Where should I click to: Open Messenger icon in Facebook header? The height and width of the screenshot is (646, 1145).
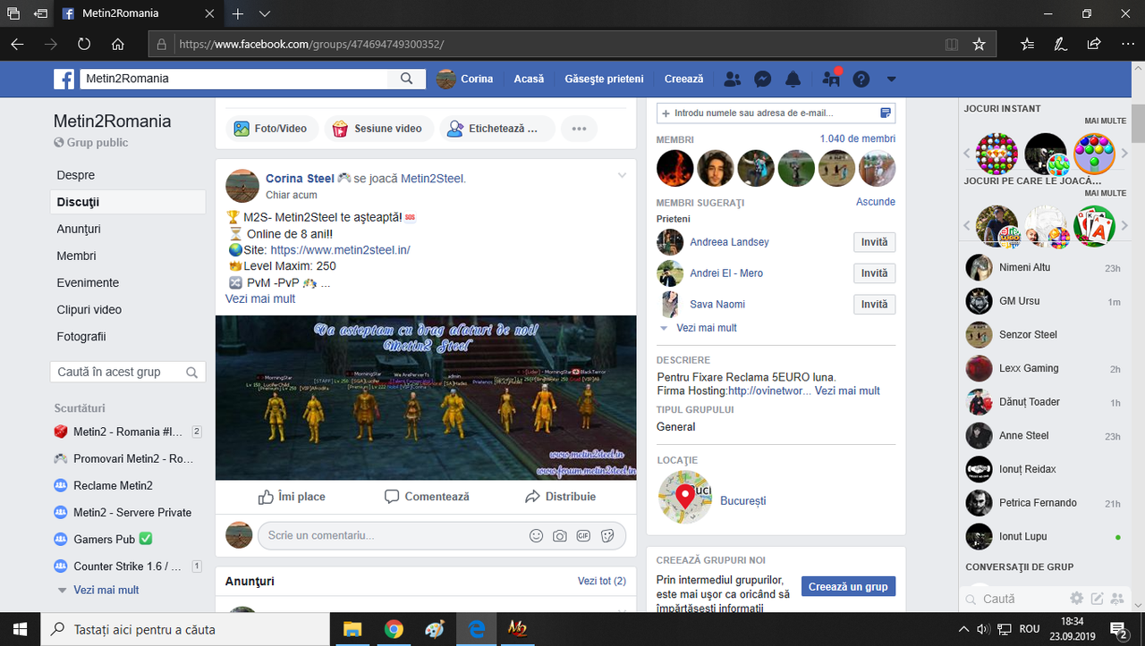(763, 79)
